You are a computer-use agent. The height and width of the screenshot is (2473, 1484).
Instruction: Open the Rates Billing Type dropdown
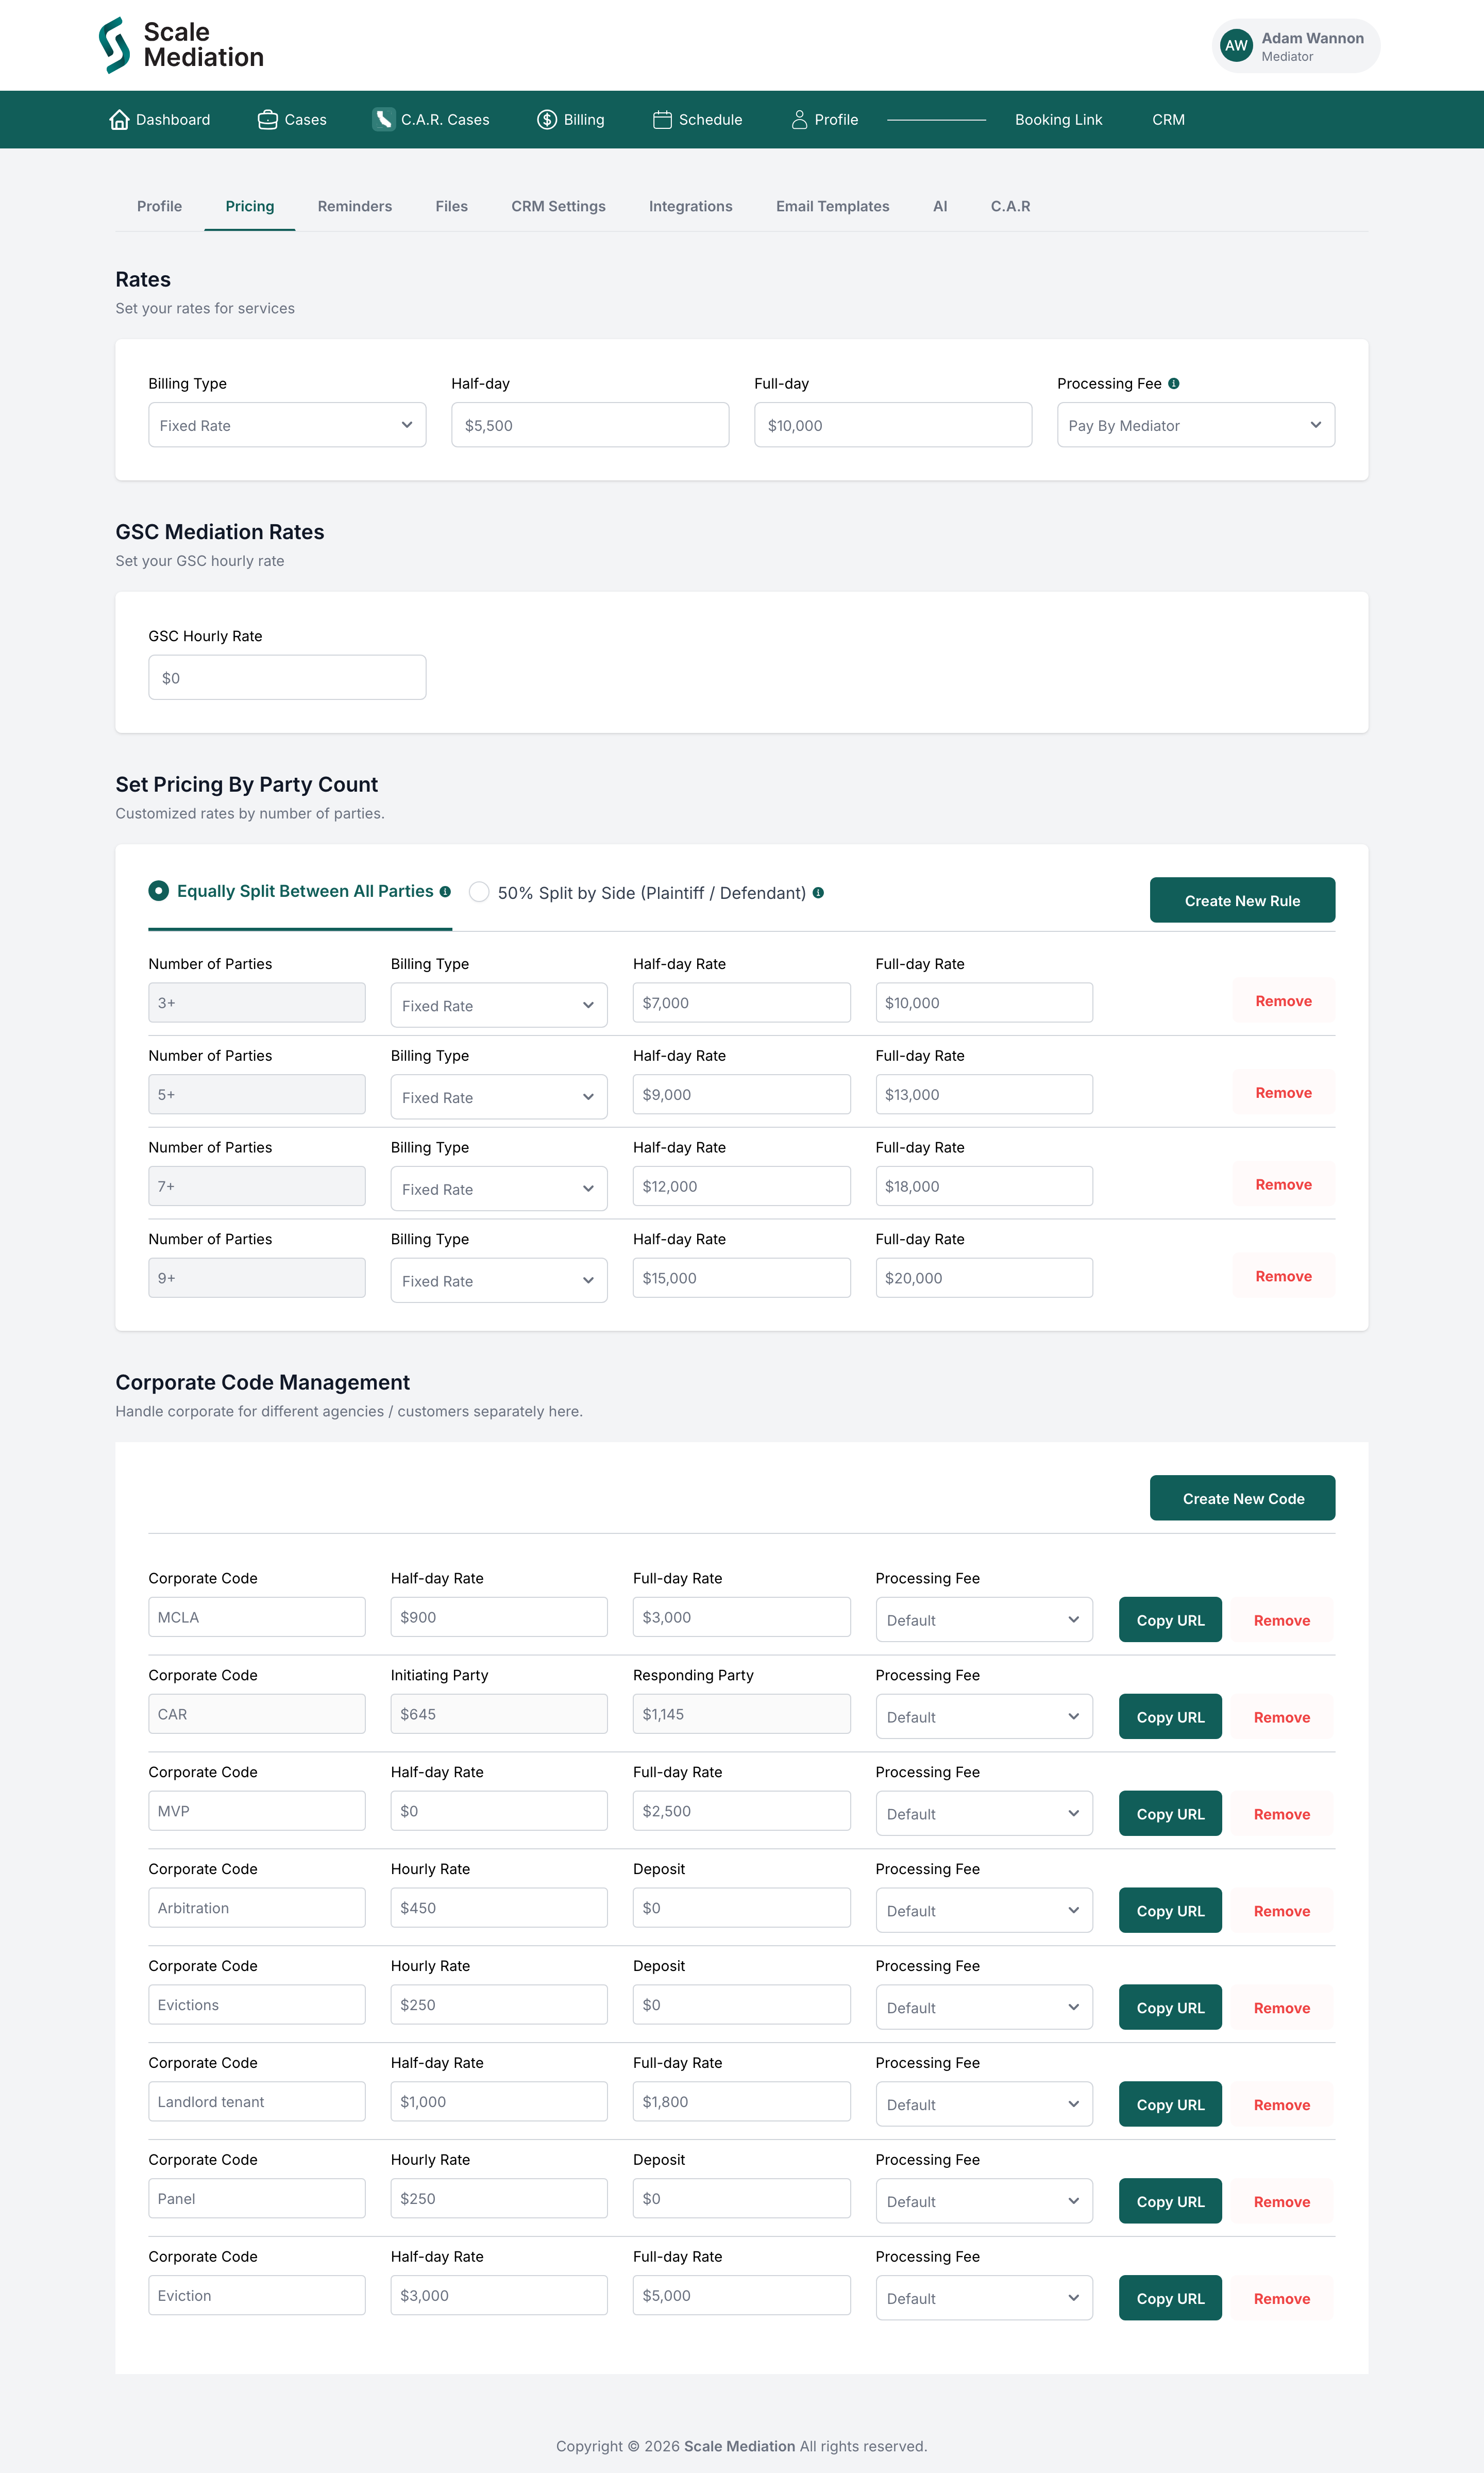(x=287, y=425)
